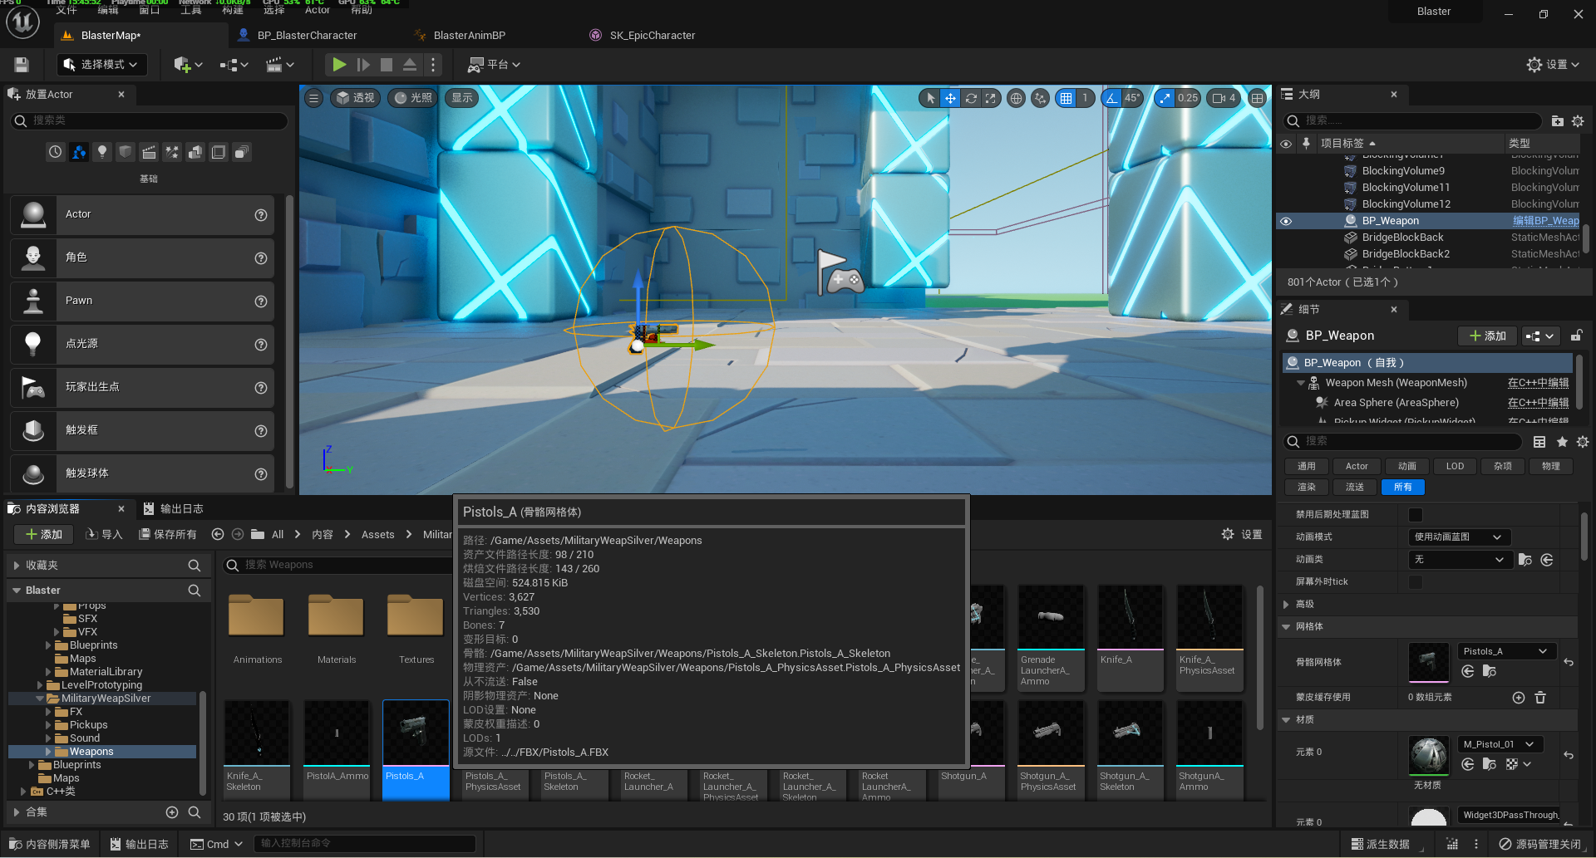1596x858 pixels.
Task: Toggle grid snapping in the viewport
Action: pos(1066,98)
